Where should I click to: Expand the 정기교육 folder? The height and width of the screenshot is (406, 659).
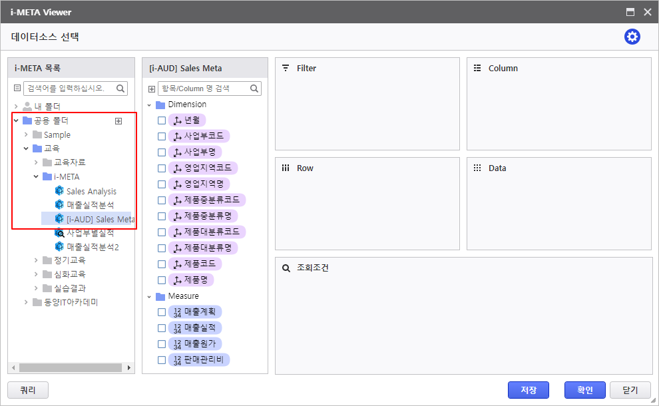pyautogui.click(x=36, y=260)
